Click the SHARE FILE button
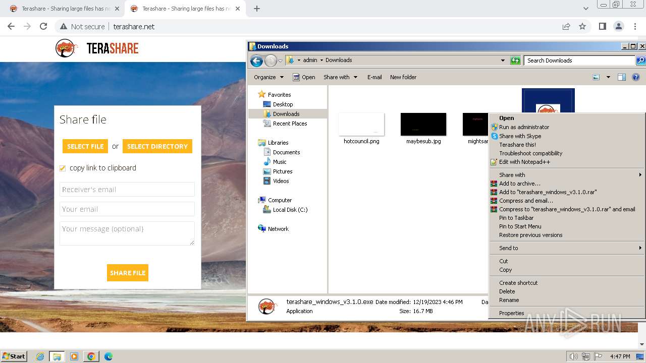This screenshot has width=646, height=363. (x=128, y=273)
